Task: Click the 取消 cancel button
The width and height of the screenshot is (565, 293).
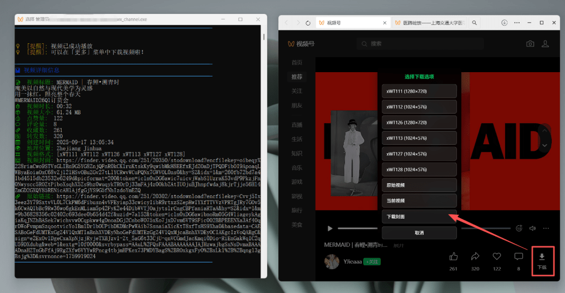Action: (420, 233)
